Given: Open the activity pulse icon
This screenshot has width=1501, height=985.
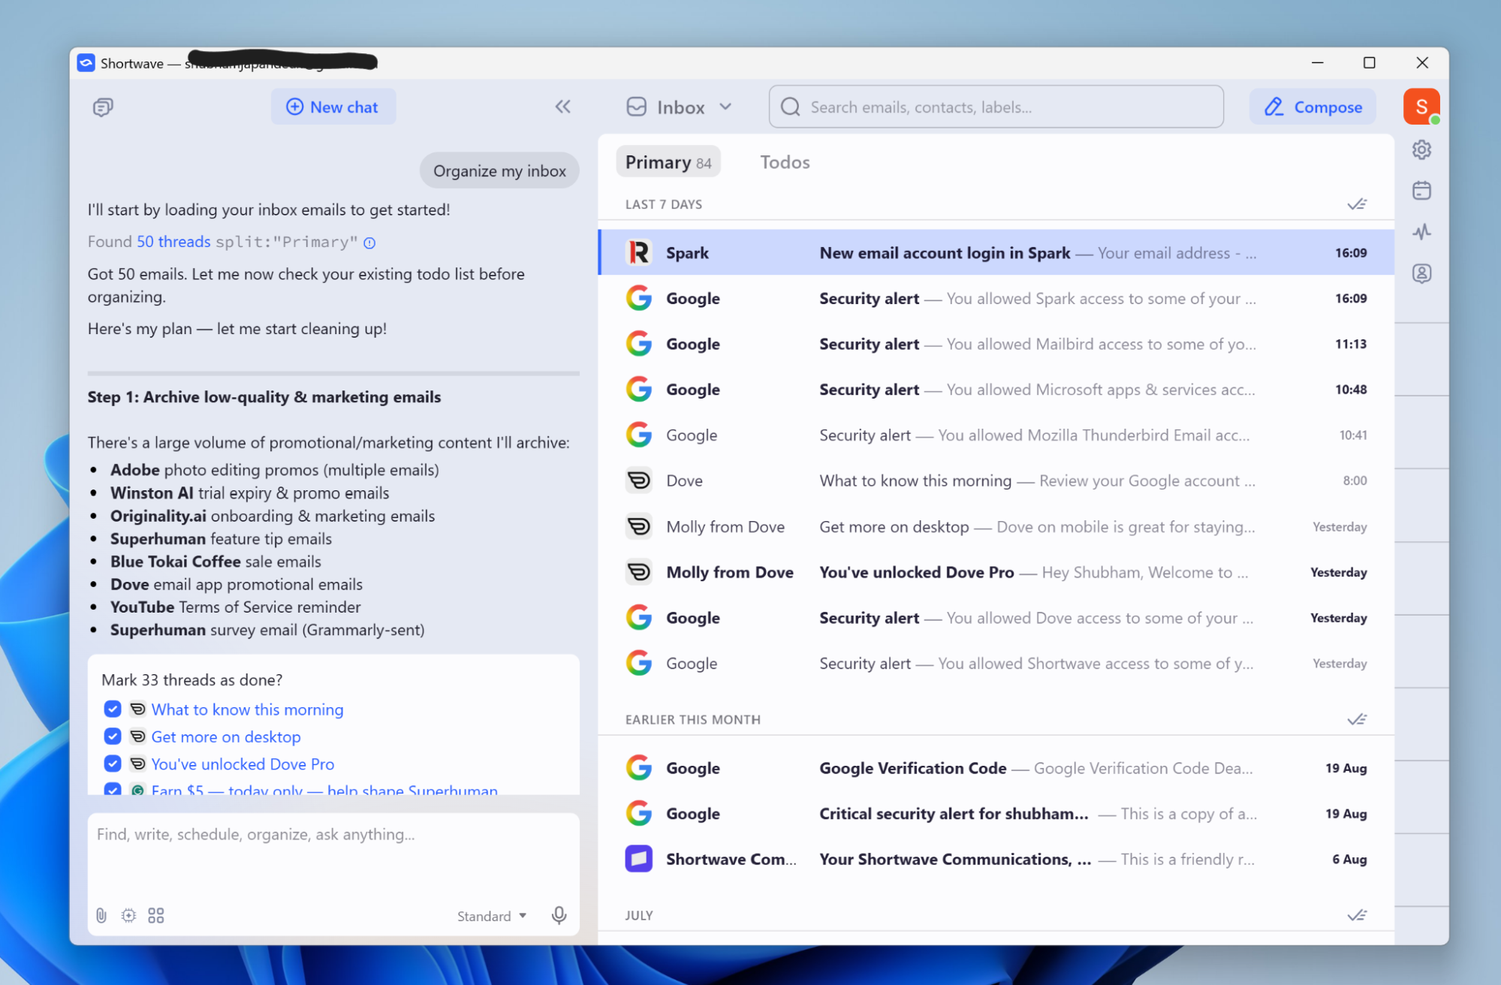Looking at the screenshot, I should coord(1421,232).
